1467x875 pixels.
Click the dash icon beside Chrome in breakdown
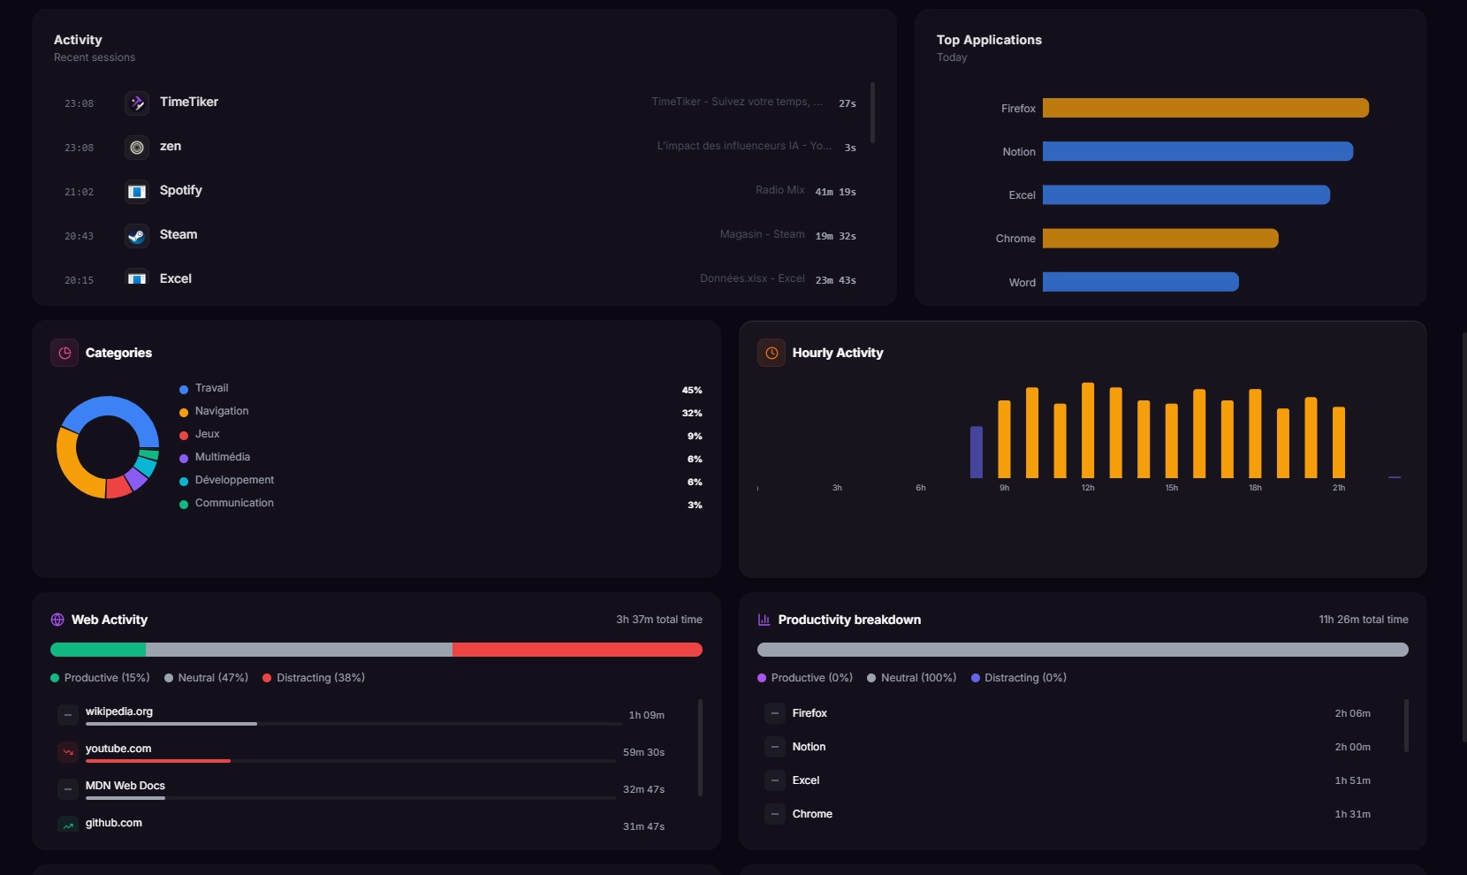(775, 814)
